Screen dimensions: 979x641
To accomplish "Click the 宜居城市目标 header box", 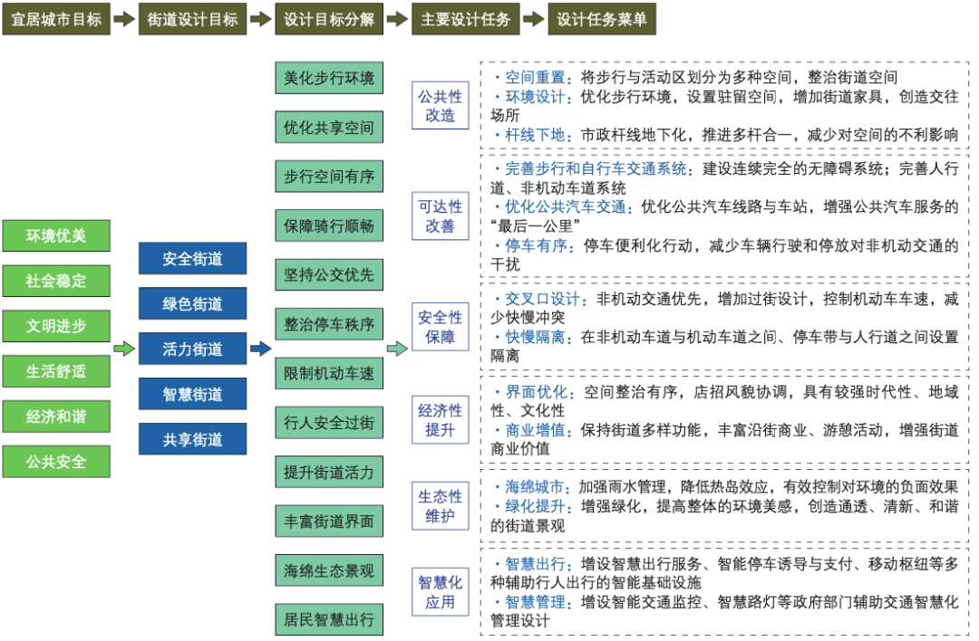I will 56,19.
